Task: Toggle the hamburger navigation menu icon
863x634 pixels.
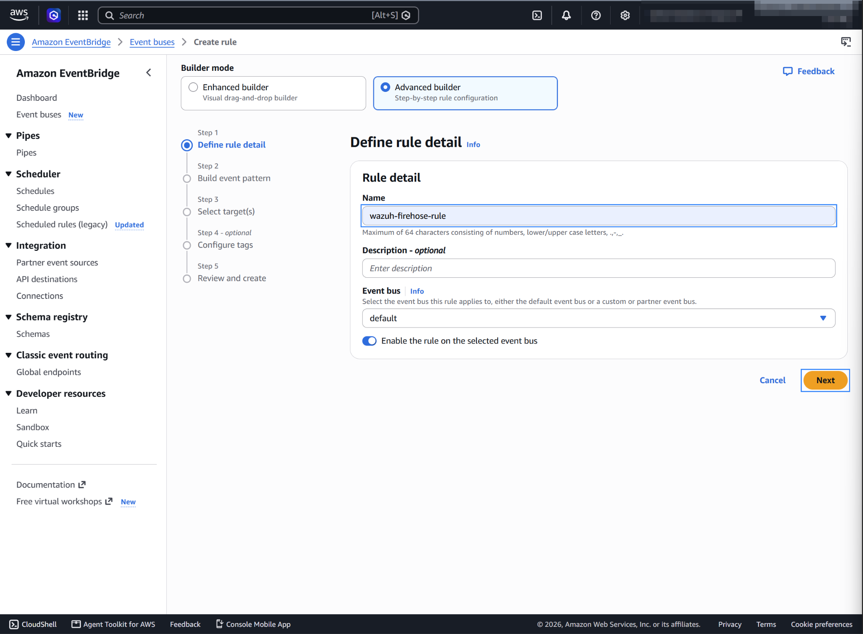Action: [x=16, y=42]
